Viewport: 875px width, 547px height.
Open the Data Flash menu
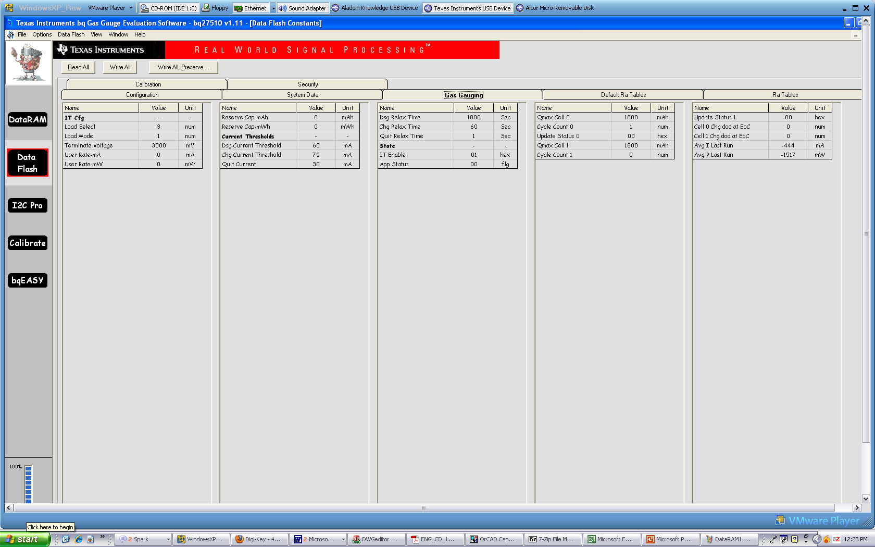(x=71, y=34)
